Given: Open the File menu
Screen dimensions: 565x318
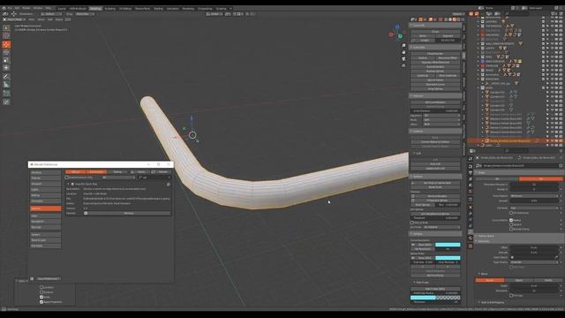Looking at the screenshot, I should tap(10, 8).
